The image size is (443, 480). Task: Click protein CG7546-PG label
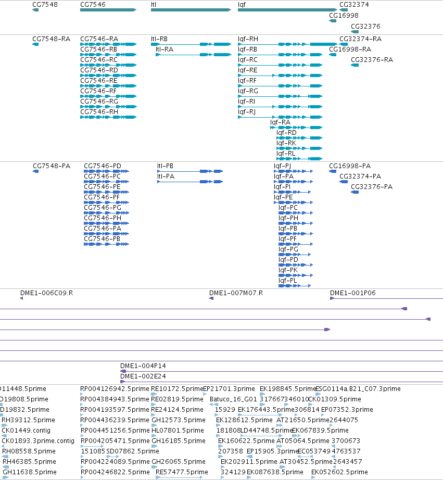103,208
